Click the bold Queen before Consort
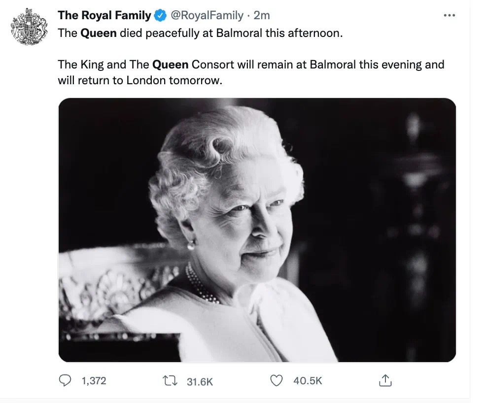The image size is (485, 403). click(171, 65)
